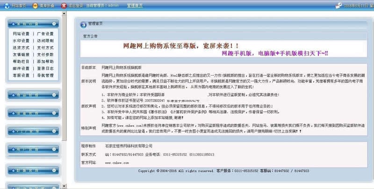Click the sidebar scrollbar up arrow
The image size is (374, 189).
point(64,14)
